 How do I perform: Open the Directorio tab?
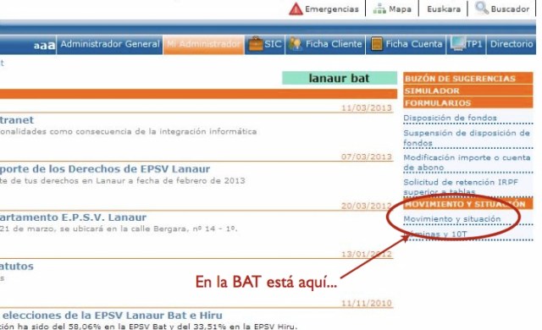pyautogui.click(x=512, y=44)
